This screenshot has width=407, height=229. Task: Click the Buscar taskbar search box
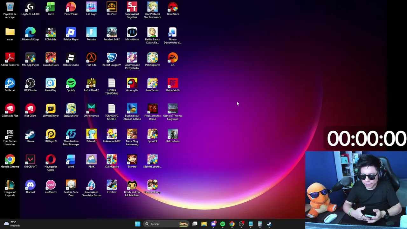click(167, 224)
